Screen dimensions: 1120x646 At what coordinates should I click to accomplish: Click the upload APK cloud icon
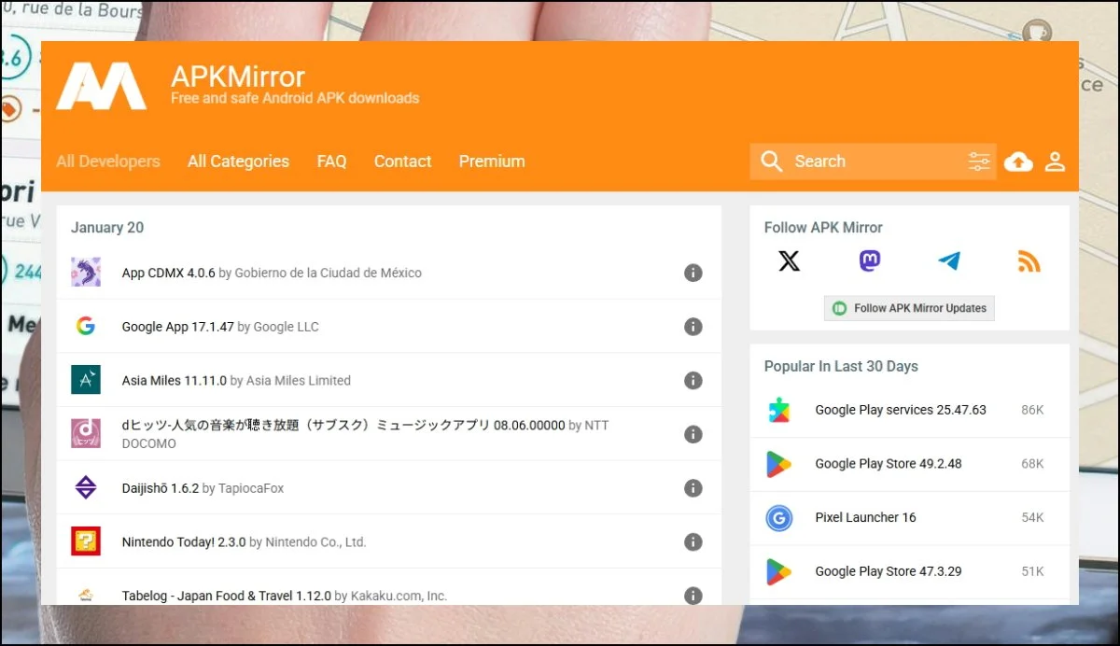coord(1018,161)
